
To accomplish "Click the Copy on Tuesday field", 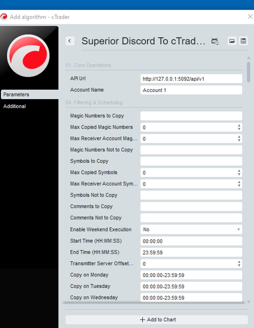I will (191, 286).
